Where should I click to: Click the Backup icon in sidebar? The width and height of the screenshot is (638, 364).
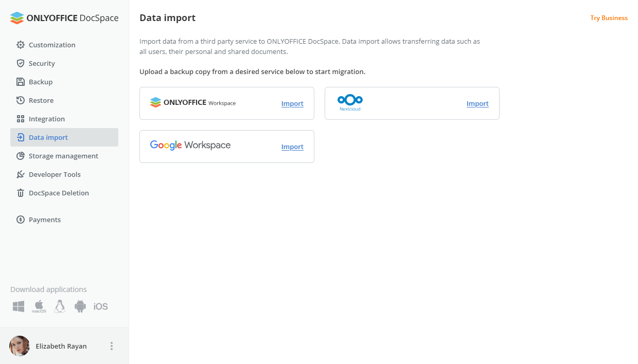tap(20, 82)
